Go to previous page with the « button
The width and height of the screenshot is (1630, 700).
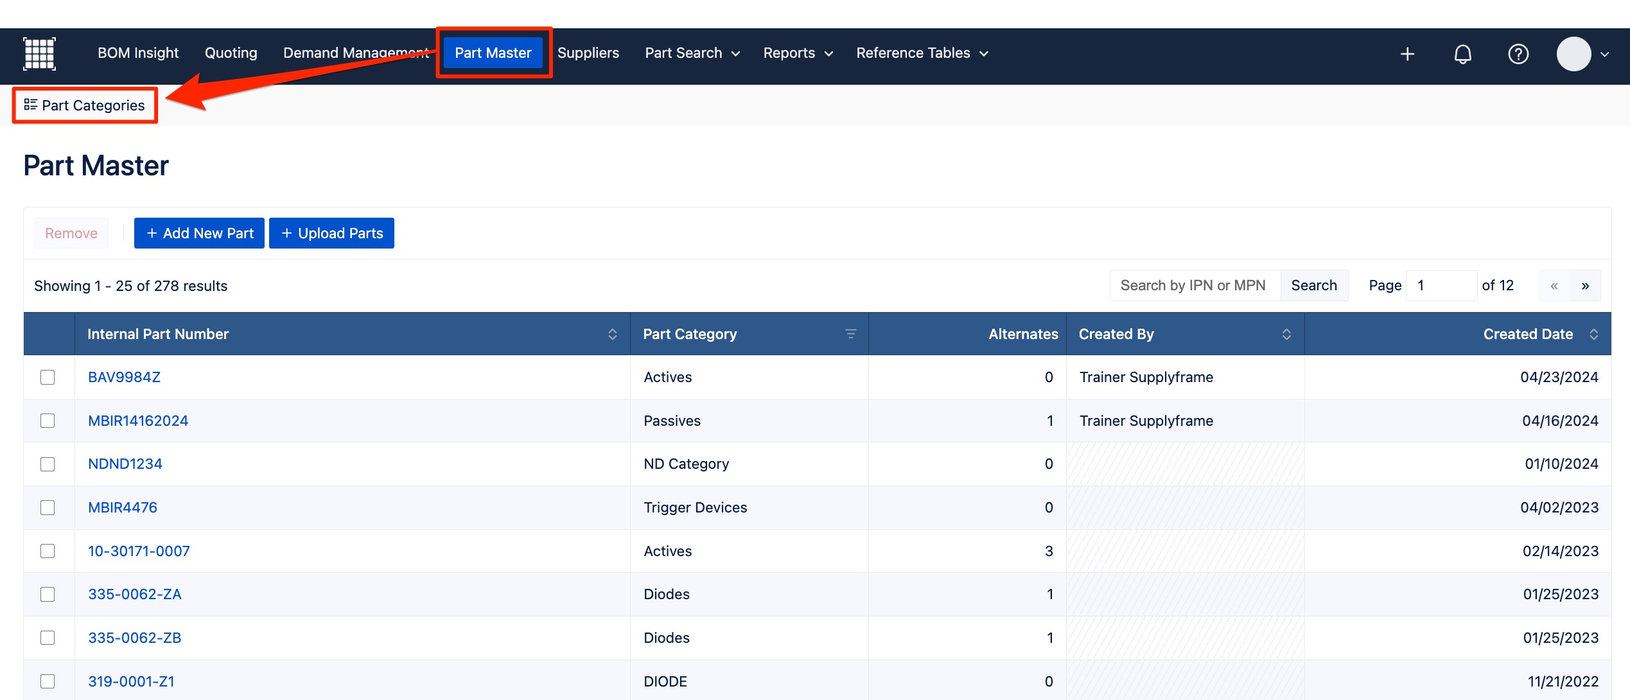1554,286
